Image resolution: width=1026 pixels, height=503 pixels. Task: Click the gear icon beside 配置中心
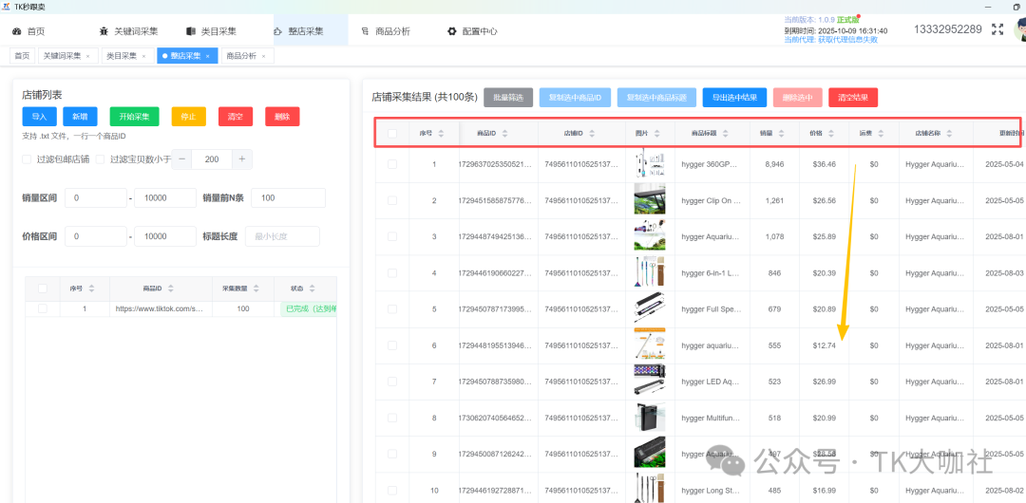tap(452, 31)
